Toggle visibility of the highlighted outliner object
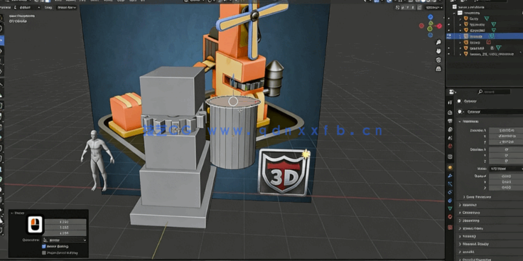 point(448,36)
